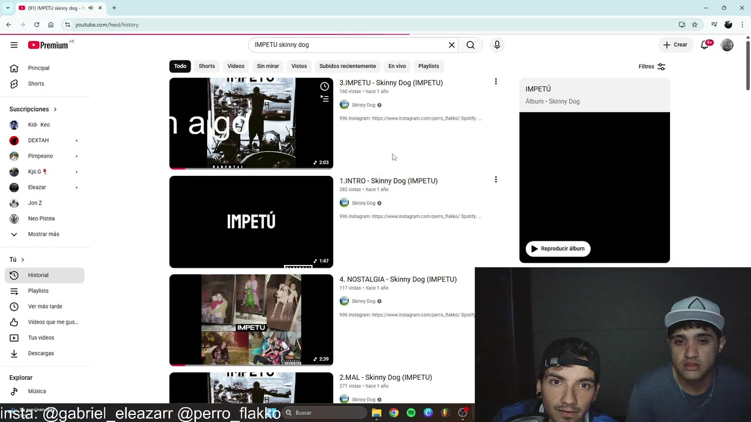Open title 1.INTRO - Skinny Dog (IMPETU)
This screenshot has width=751, height=422.
tap(388, 181)
